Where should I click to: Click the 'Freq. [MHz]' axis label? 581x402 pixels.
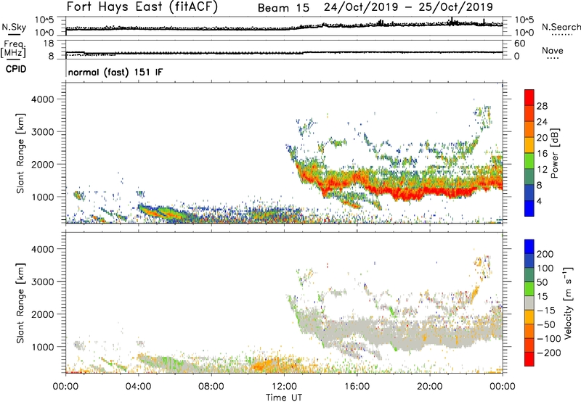(13, 49)
